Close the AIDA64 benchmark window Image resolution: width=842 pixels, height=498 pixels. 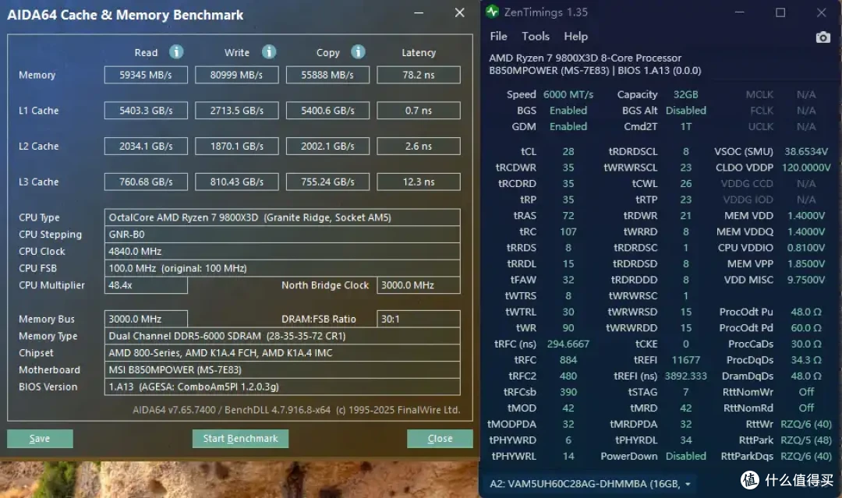click(460, 12)
